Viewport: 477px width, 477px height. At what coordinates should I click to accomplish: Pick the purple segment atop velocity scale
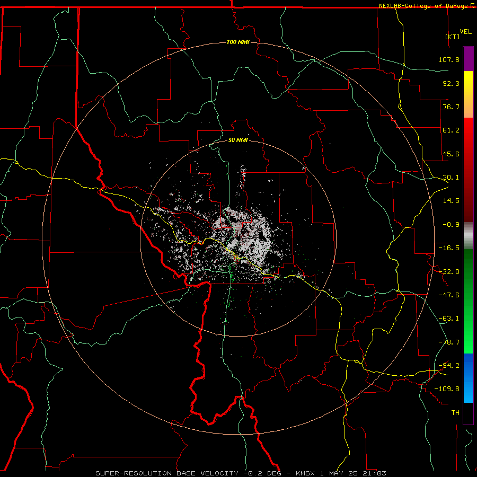468,59
